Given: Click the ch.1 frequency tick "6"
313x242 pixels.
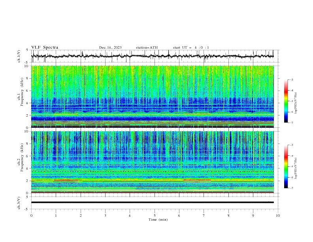Looking at the screenshot, I should click(x=28, y=91).
